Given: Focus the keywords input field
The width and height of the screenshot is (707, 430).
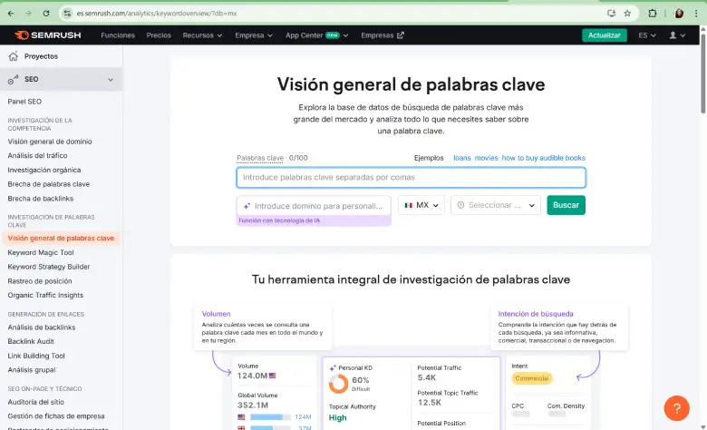Looking at the screenshot, I should pos(411,177).
